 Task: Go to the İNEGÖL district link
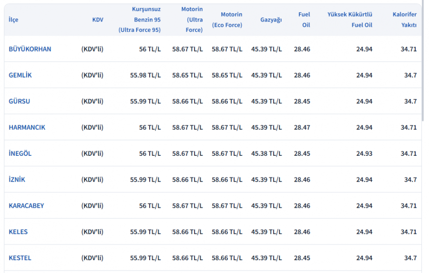coord(20,153)
